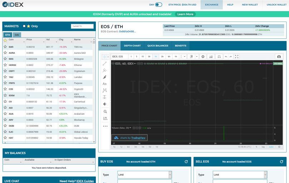Screen dimensions: 289x183
Task: Select the trend line drawing tool
Action: (105, 63)
